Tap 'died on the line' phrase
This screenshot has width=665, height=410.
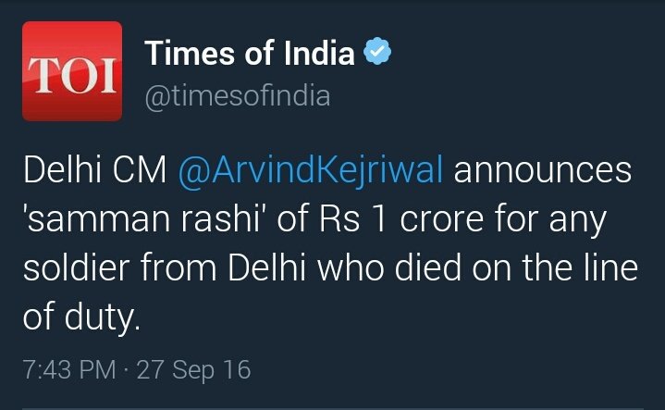coord(516,267)
